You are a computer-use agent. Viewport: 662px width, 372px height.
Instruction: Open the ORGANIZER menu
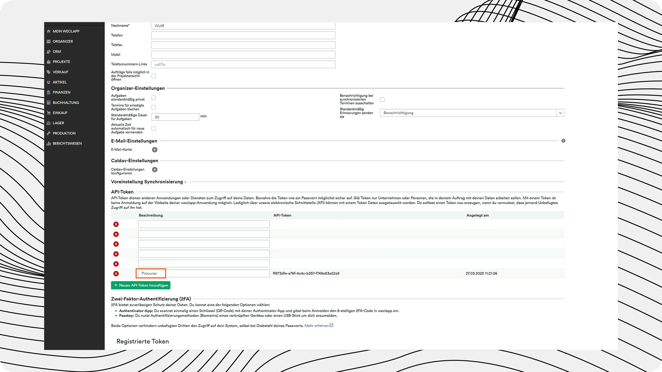(x=63, y=41)
